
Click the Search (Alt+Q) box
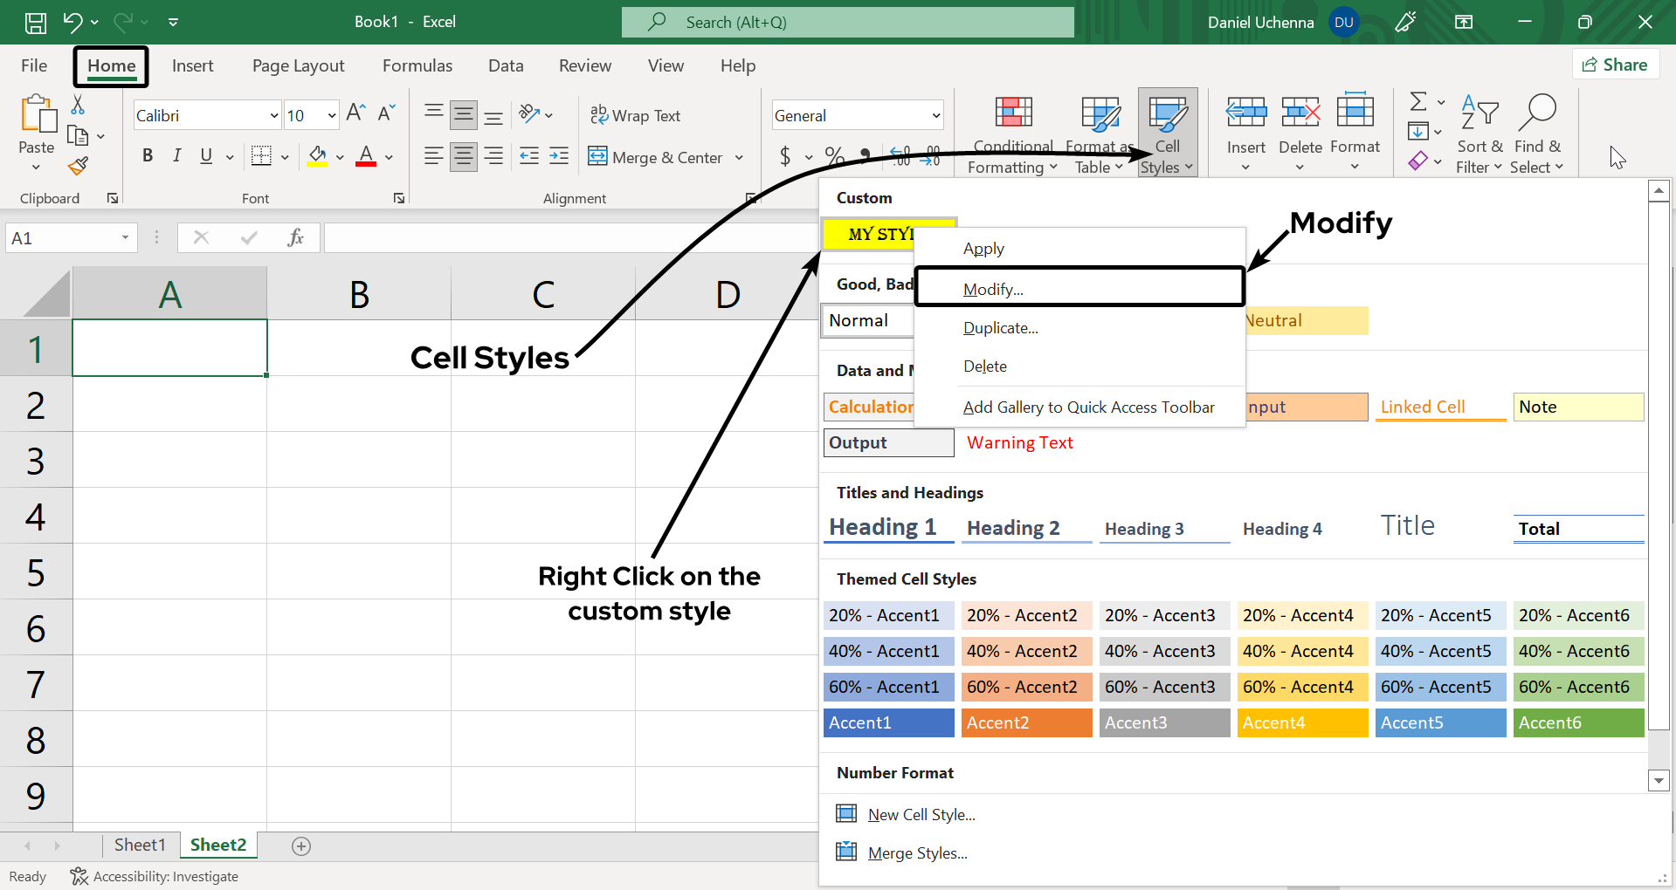(x=847, y=23)
